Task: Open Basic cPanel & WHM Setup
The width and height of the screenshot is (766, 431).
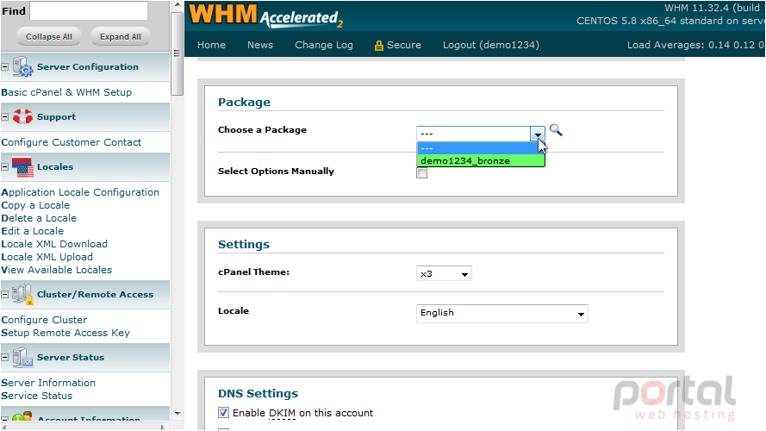Action: pyautogui.click(x=66, y=92)
